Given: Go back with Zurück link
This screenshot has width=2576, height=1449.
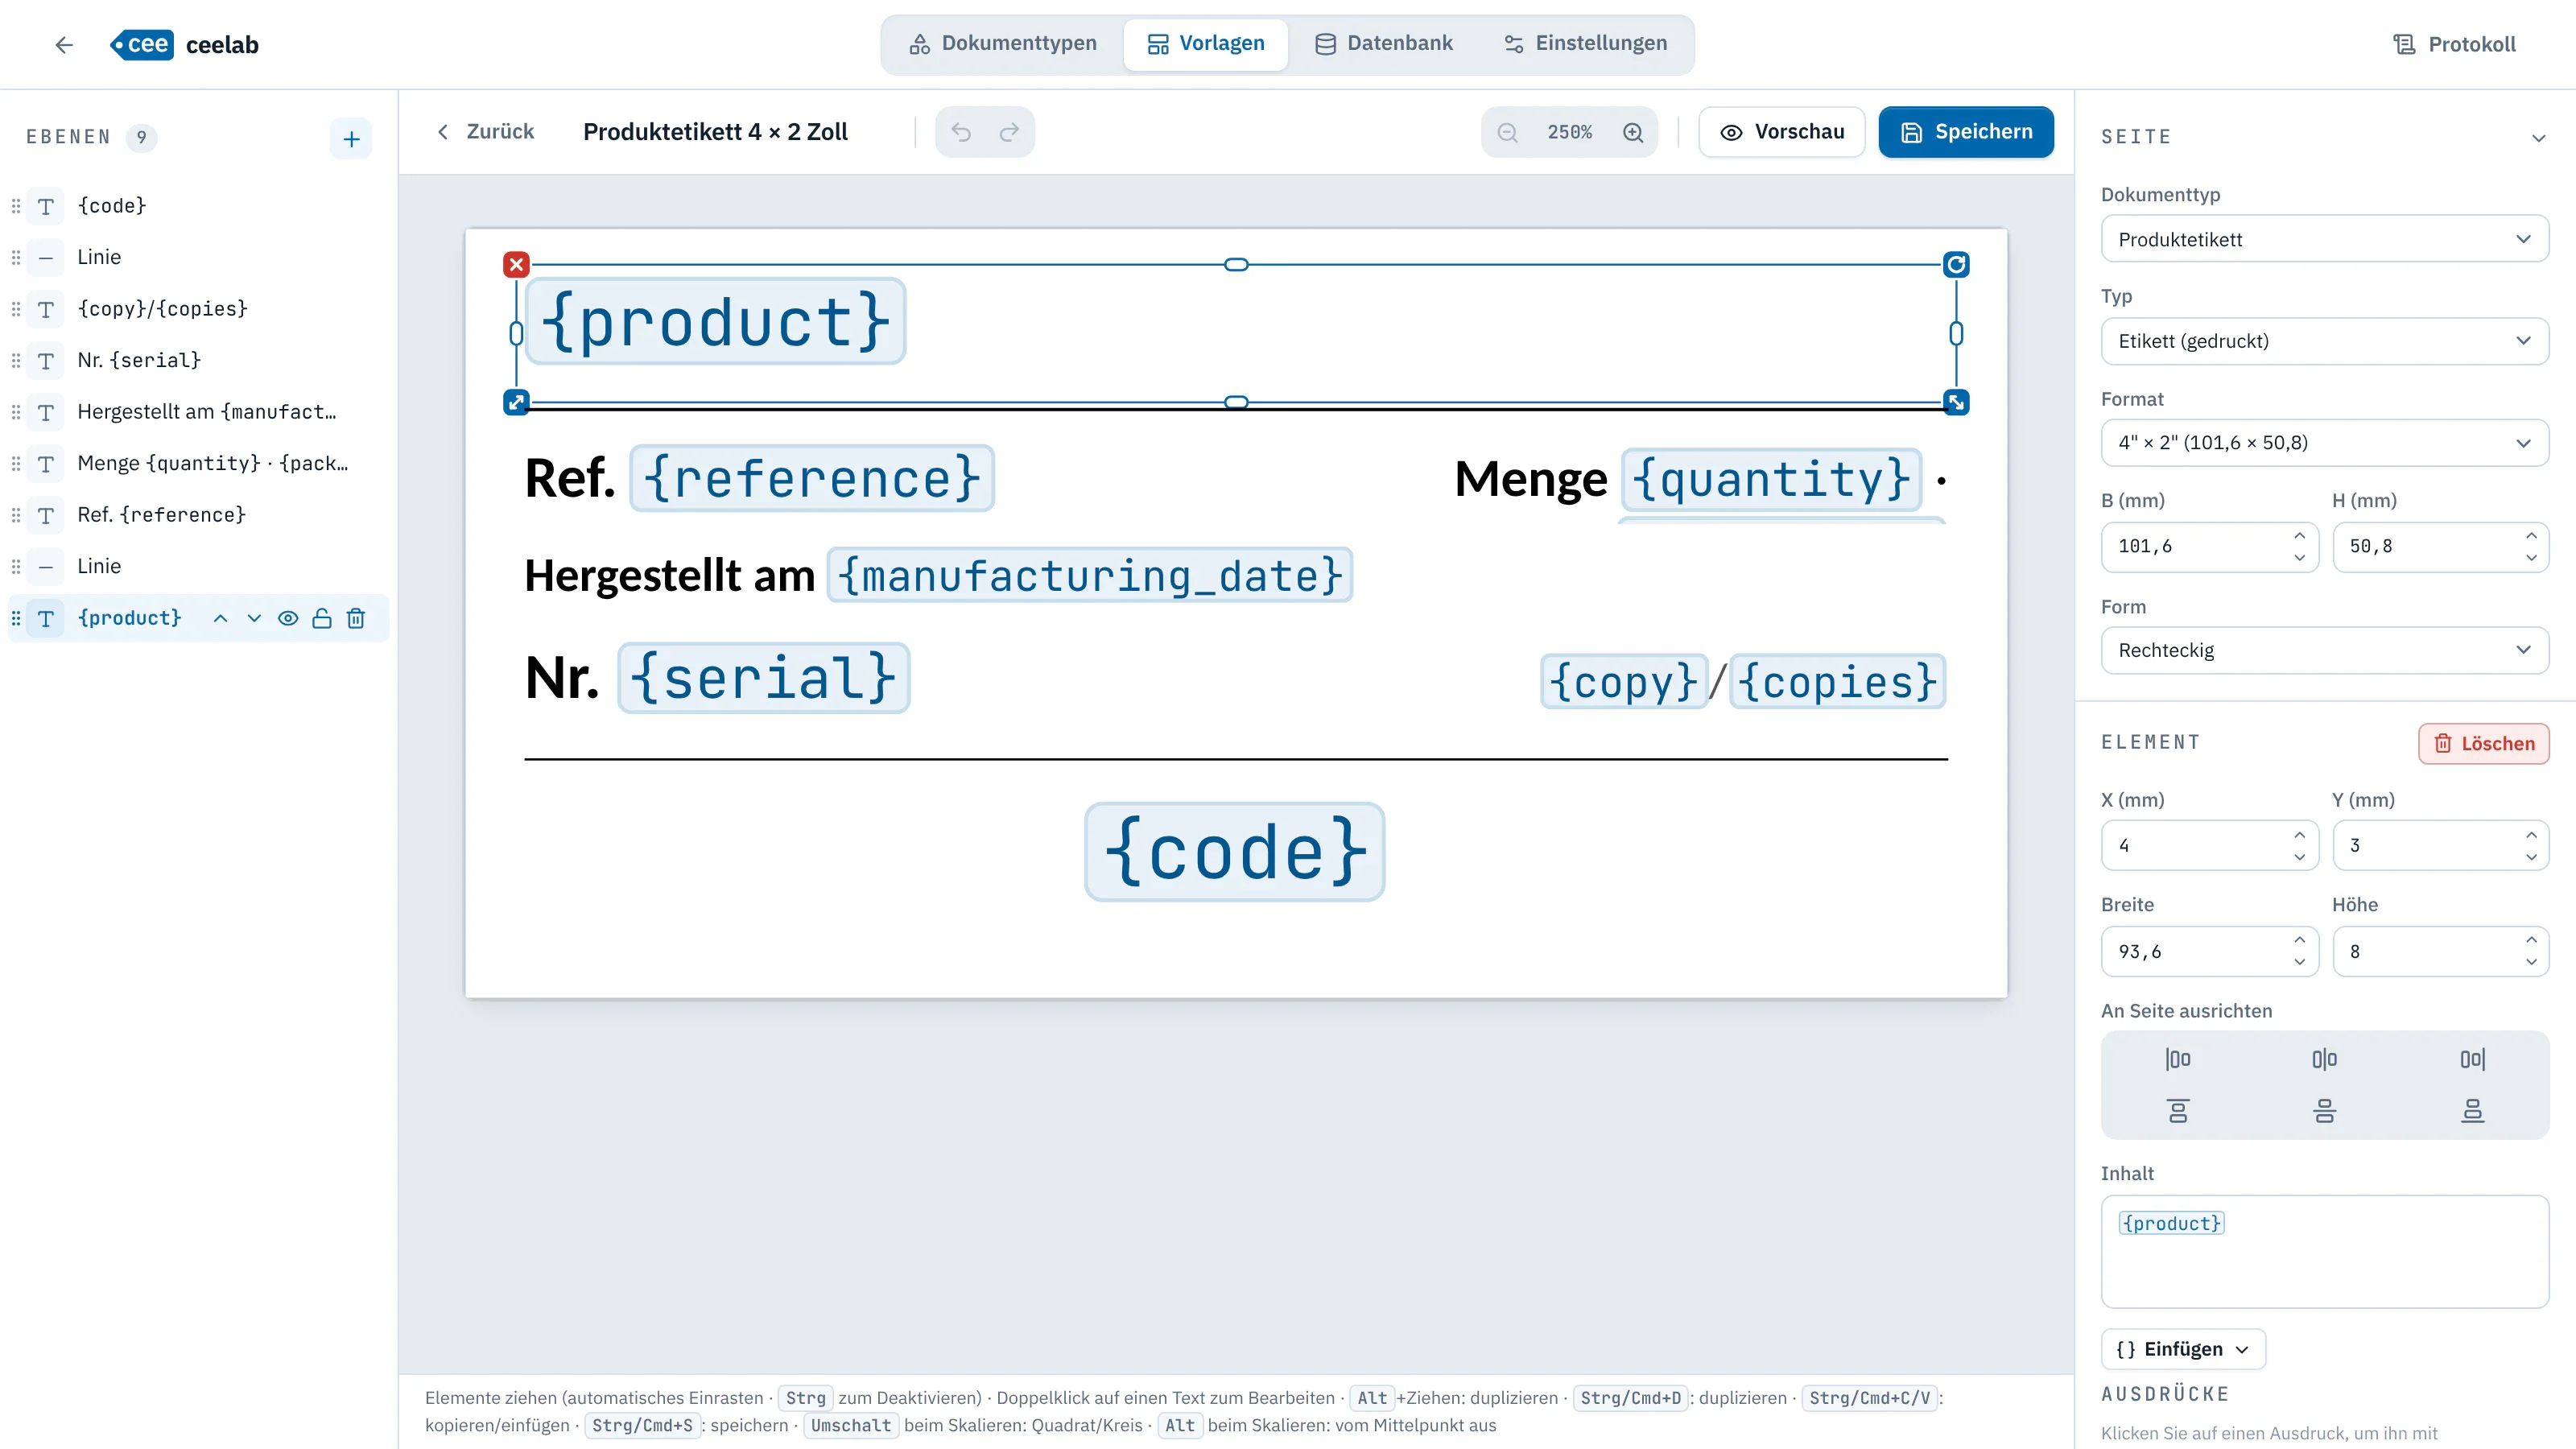Looking at the screenshot, I should pyautogui.click(x=485, y=132).
